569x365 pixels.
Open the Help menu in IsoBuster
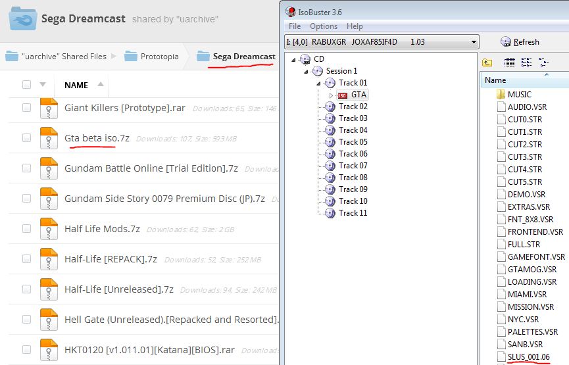355,26
